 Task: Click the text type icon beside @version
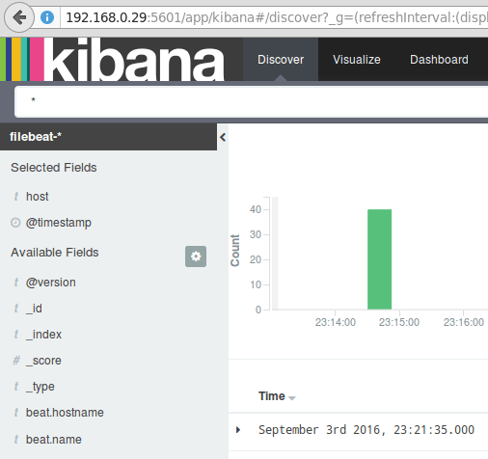(x=16, y=283)
